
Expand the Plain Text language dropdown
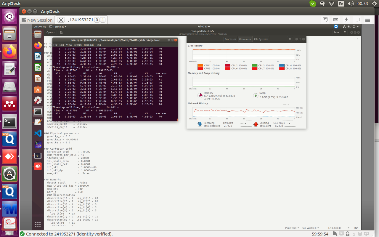coord(292,228)
